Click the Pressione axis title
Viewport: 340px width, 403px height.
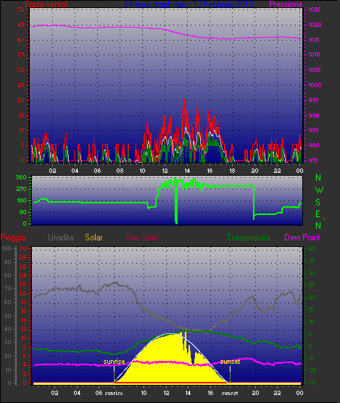pyautogui.click(x=286, y=4)
